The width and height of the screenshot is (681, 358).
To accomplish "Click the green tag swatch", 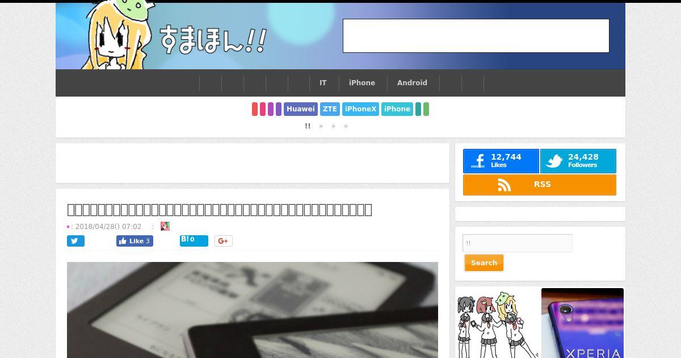I will [x=426, y=109].
